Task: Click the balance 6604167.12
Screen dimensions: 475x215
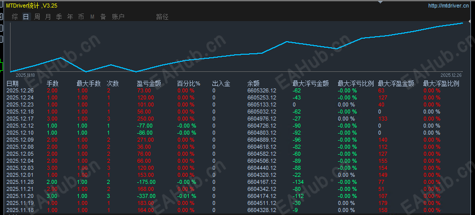Action: click(262, 182)
